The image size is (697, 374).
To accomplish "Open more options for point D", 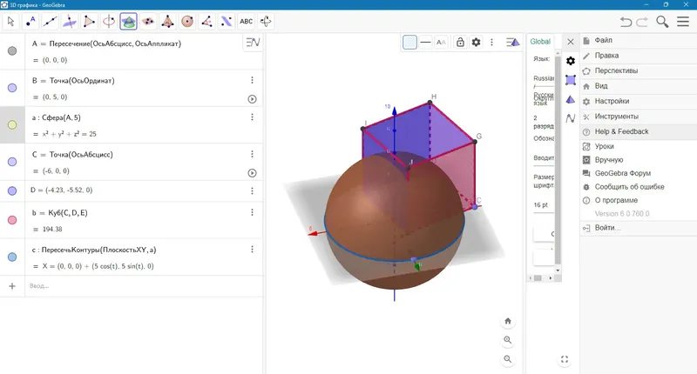I will click(x=252, y=190).
